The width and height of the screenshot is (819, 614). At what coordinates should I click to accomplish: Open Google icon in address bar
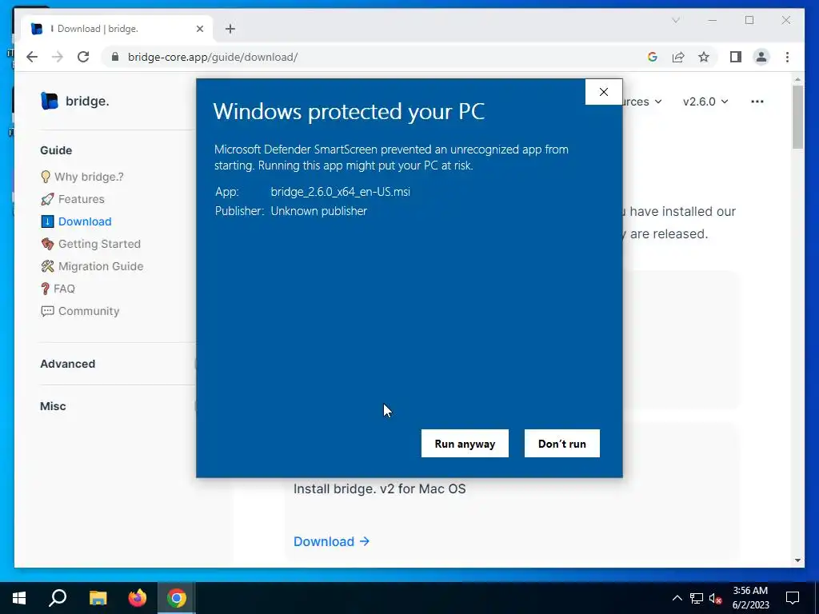coord(653,57)
